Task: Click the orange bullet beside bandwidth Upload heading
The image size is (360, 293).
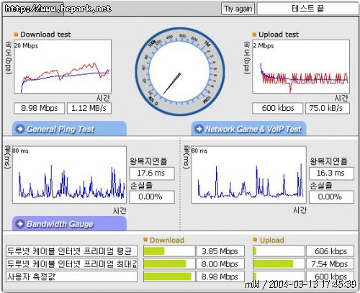Action: click(x=255, y=240)
